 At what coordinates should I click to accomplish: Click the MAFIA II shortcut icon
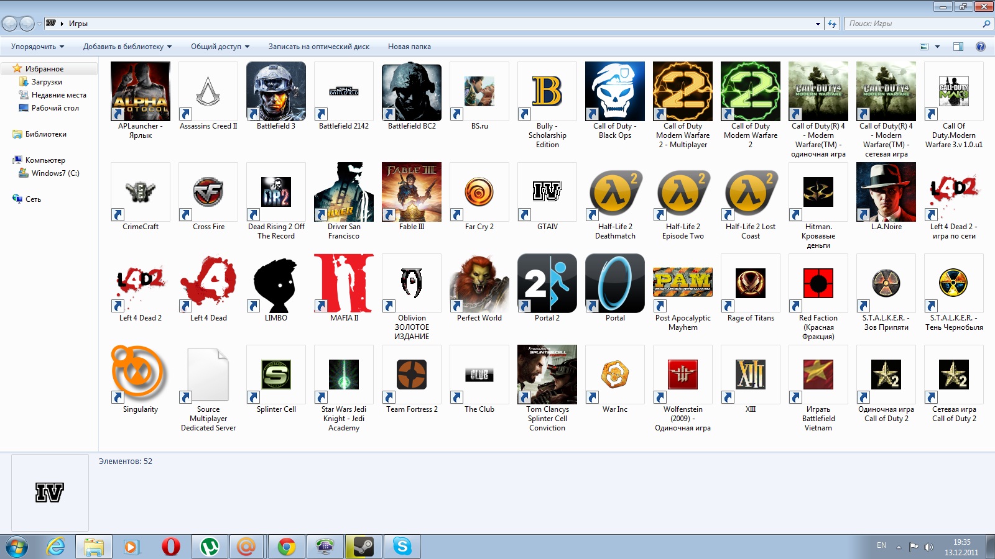(343, 283)
